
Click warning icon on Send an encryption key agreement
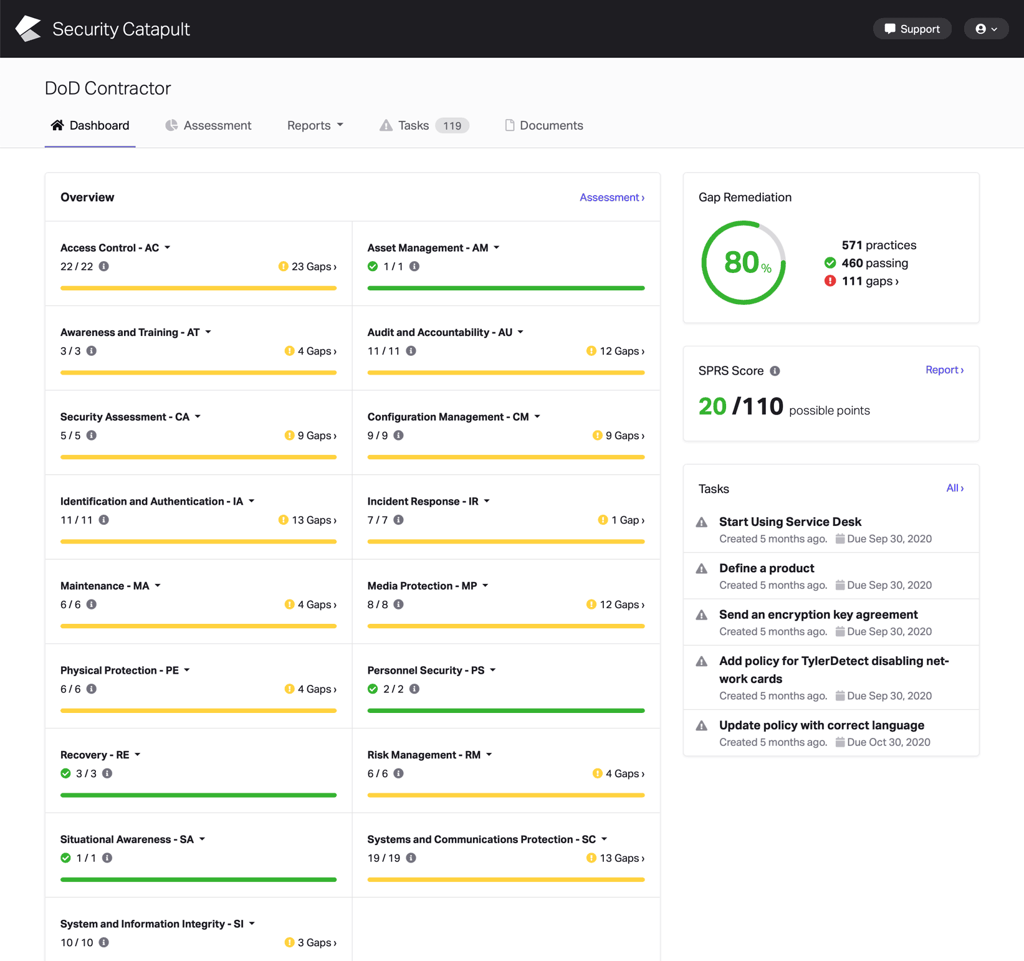coord(702,615)
